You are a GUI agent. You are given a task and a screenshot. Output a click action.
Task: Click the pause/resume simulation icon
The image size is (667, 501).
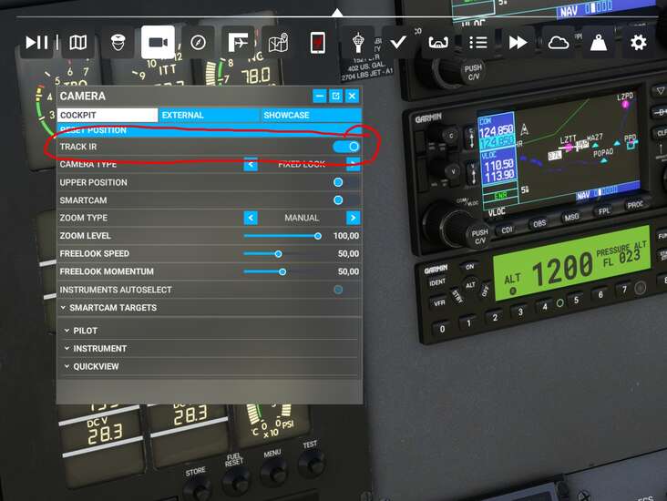36,43
